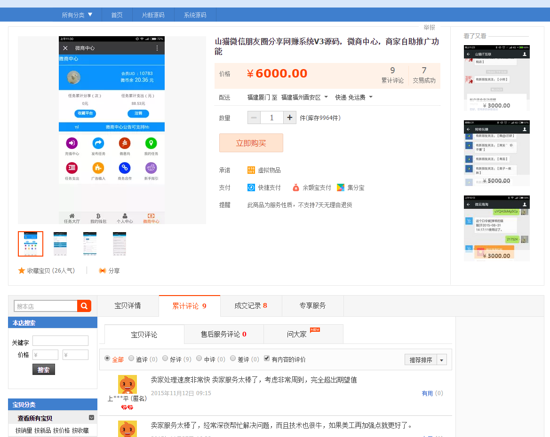Open the 宝贝评论 sub-tab

pyautogui.click(x=144, y=335)
